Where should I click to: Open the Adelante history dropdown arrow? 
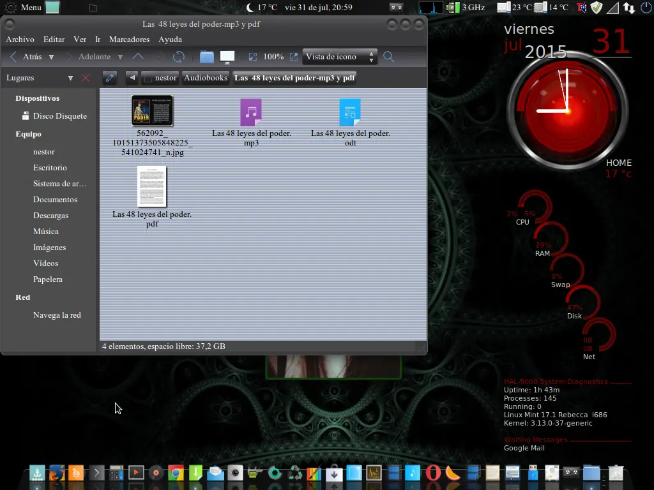tap(120, 57)
